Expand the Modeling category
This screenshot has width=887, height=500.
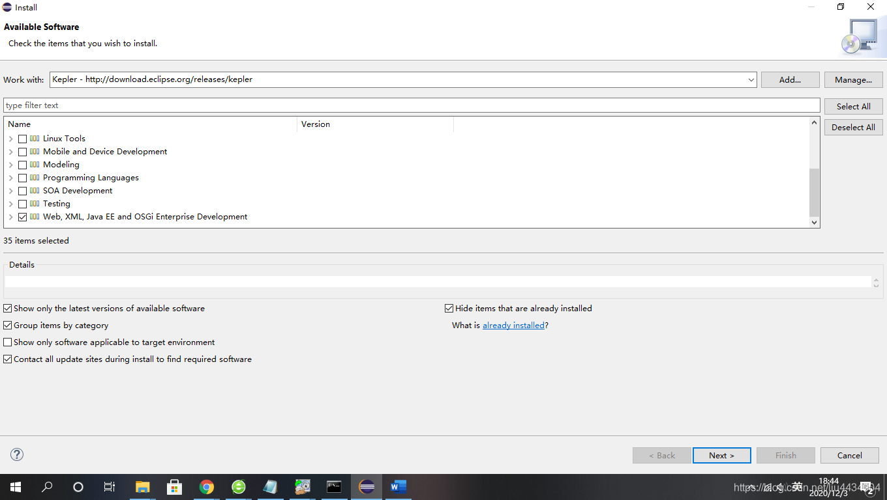tap(11, 165)
